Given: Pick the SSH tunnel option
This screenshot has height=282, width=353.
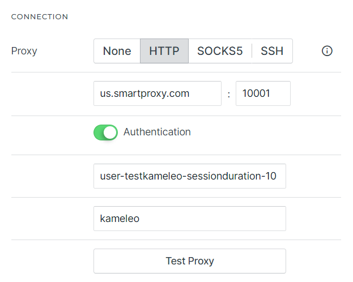Looking at the screenshot, I should point(272,51).
